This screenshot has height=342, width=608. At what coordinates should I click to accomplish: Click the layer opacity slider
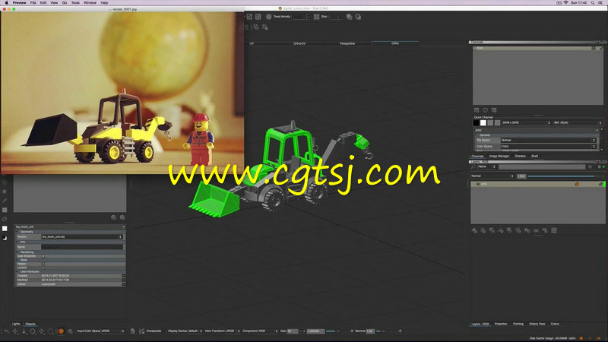coord(561,176)
